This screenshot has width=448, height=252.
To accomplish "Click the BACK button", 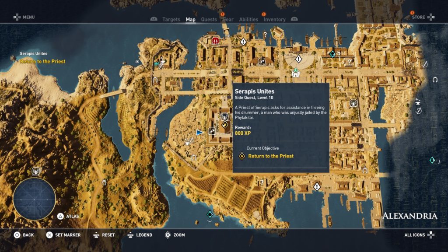I will tap(24, 235).
